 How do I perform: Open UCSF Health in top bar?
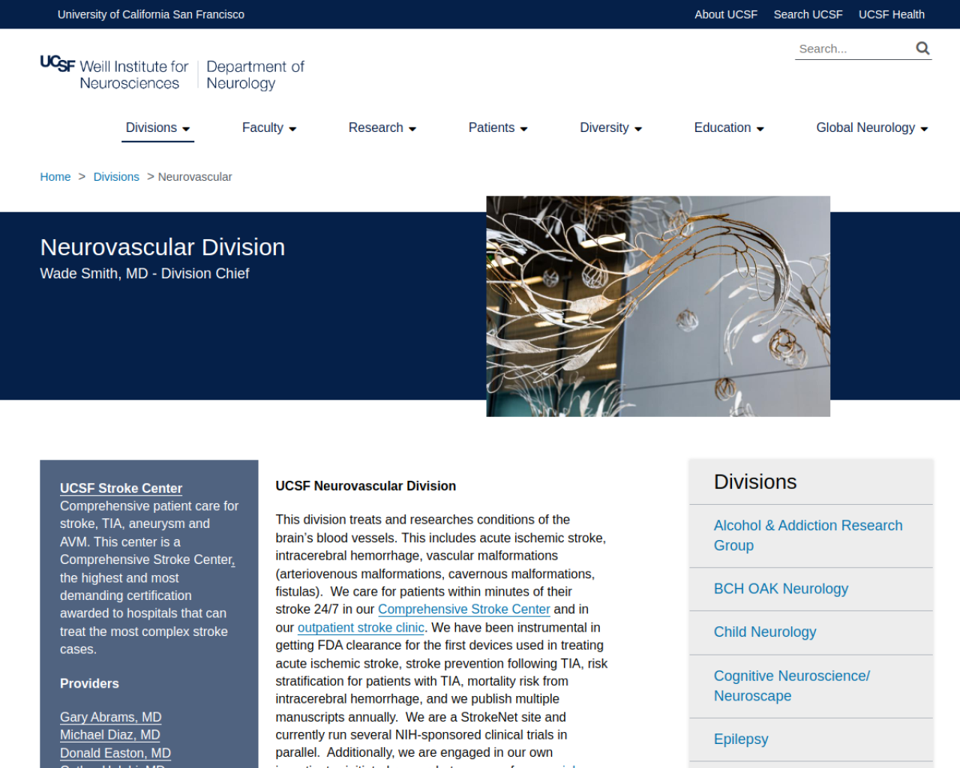click(x=891, y=14)
